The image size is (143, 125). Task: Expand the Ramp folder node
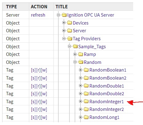click(75, 54)
